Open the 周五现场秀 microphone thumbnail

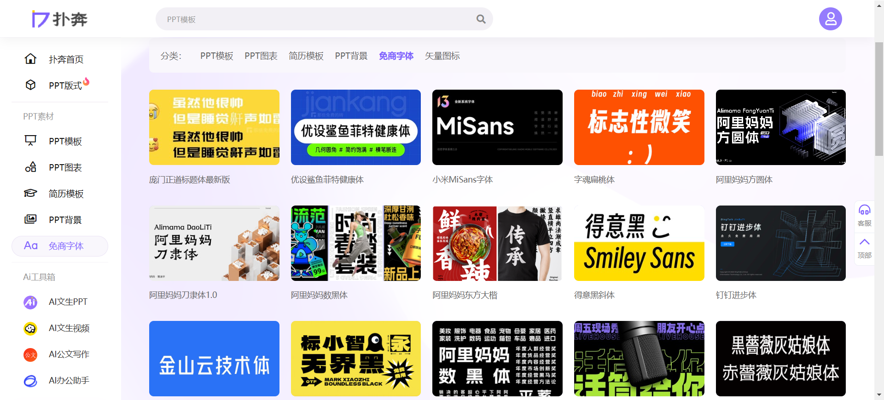pos(639,359)
